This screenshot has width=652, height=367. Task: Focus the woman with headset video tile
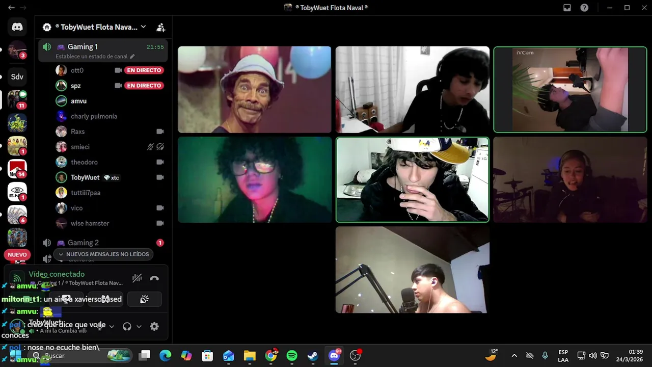coord(570,179)
